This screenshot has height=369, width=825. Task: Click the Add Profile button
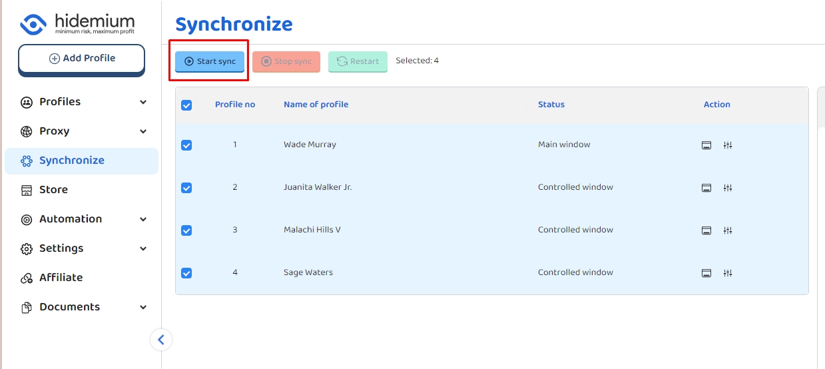point(81,59)
